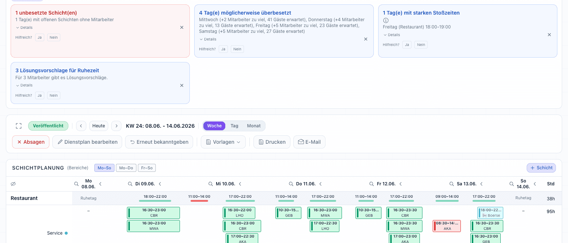Collapse the Mi 10.06. column chevron

[x=240, y=184]
